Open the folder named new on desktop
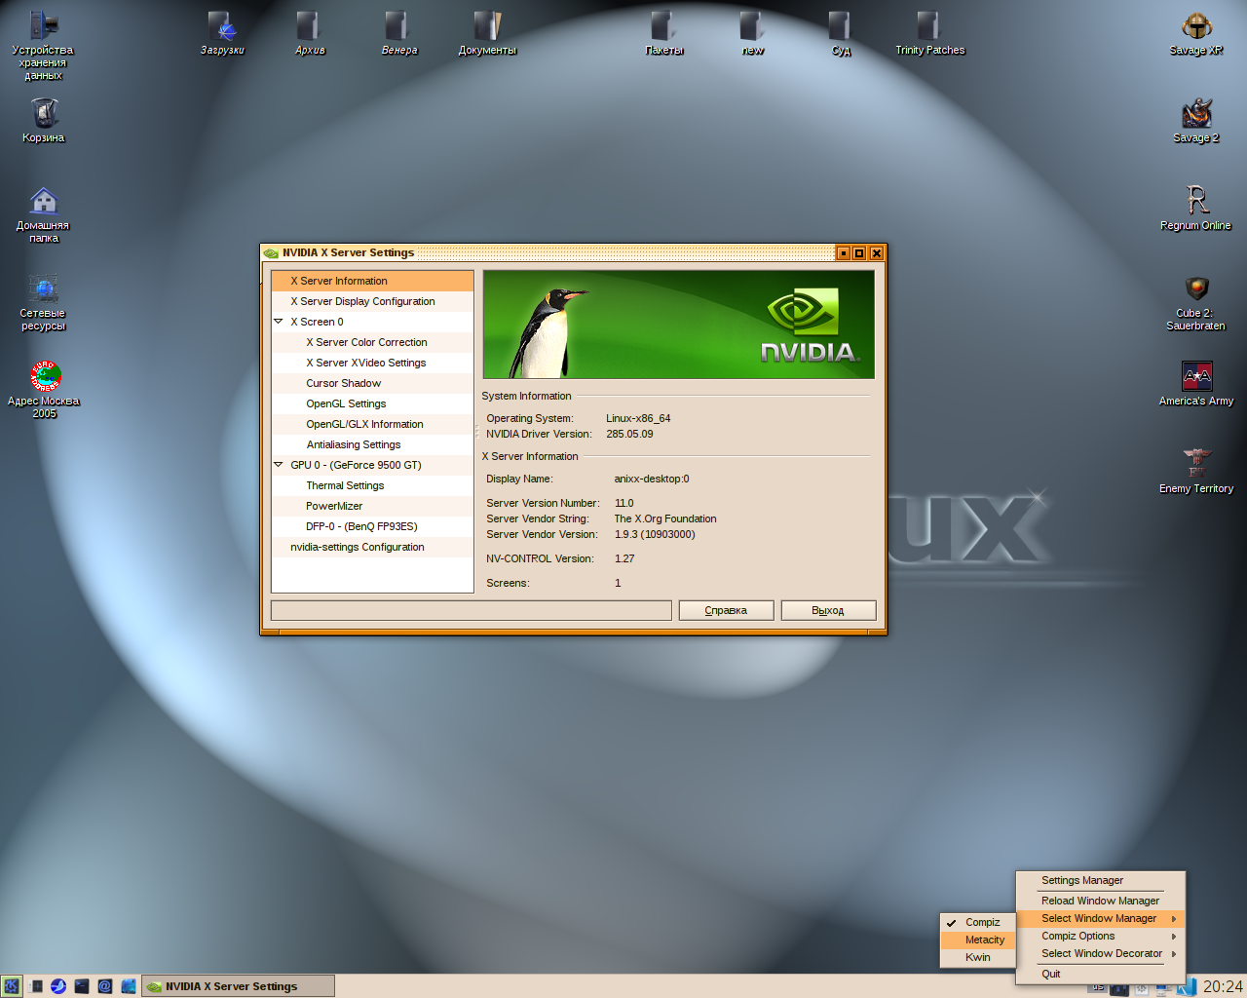 [753, 33]
